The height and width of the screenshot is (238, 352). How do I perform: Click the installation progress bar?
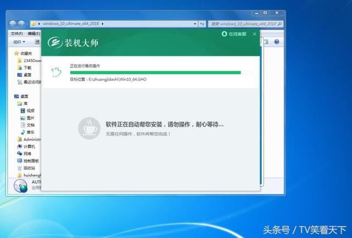pyautogui.click(x=161, y=72)
